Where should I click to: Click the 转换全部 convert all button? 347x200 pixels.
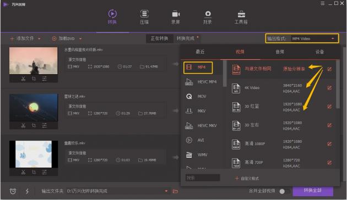pos(313,191)
